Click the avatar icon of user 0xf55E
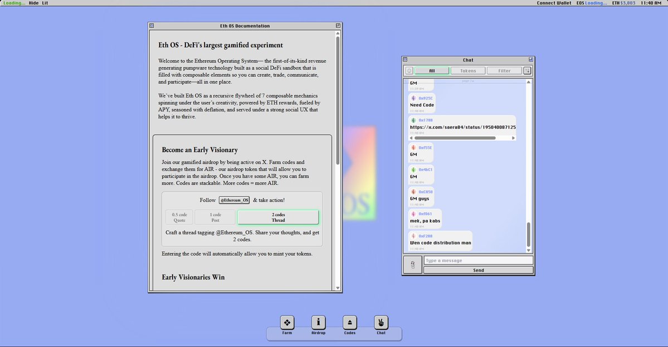This screenshot has height=347, width=668. point(413,148)
